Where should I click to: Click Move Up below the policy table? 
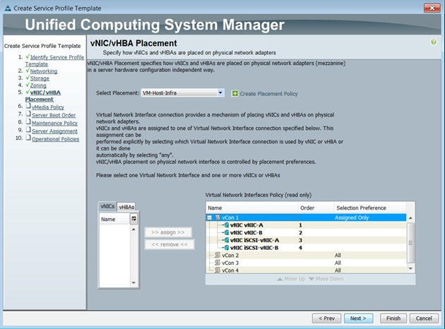[291, 279]
